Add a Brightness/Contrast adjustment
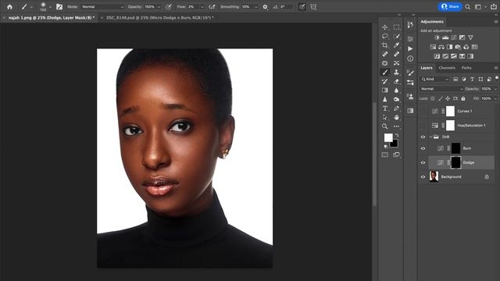This screenshot has width=500, height=281. [x=437, y=37]
